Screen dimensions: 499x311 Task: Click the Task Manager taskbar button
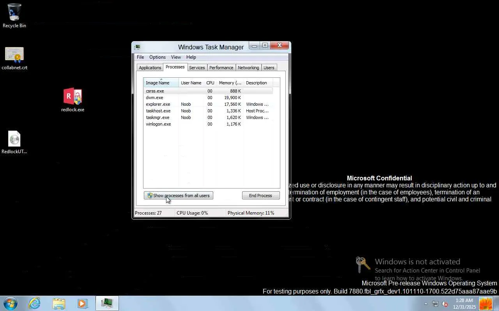(107, 303)
